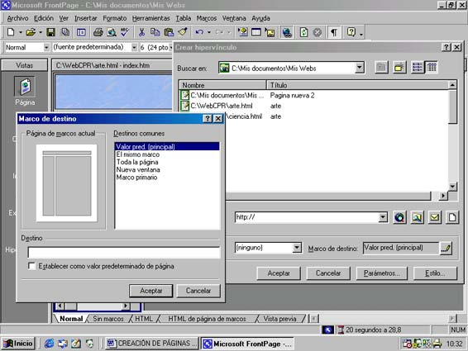
Task: Expand the Buscar en folder dropdown
Action: coord(360,68)
